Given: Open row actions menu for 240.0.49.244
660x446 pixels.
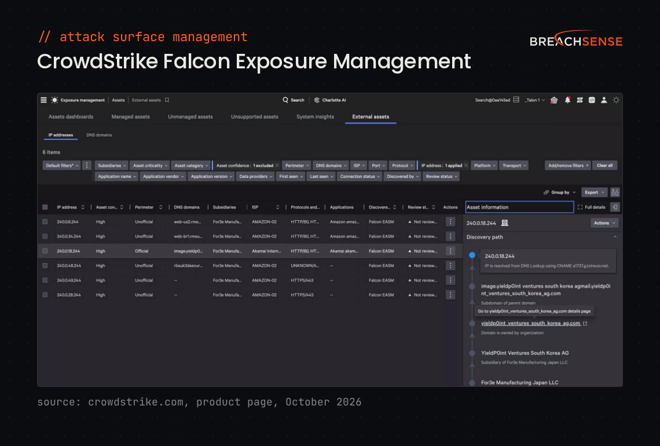Looking at the screenshot, I should 450,280.
